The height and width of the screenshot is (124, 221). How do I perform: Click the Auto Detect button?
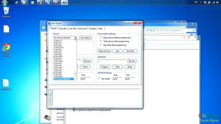(x=85, y=38)
